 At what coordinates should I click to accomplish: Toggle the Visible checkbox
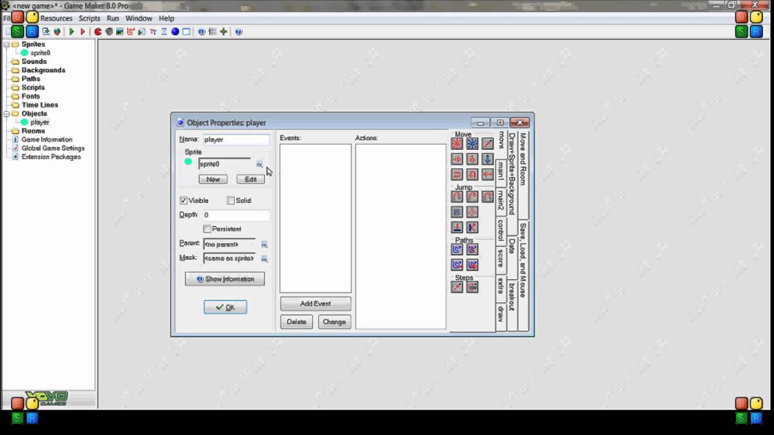click(x=183, y=201)
